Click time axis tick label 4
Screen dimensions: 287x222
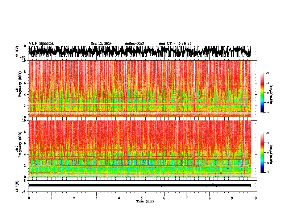click(x=119, y=198)
